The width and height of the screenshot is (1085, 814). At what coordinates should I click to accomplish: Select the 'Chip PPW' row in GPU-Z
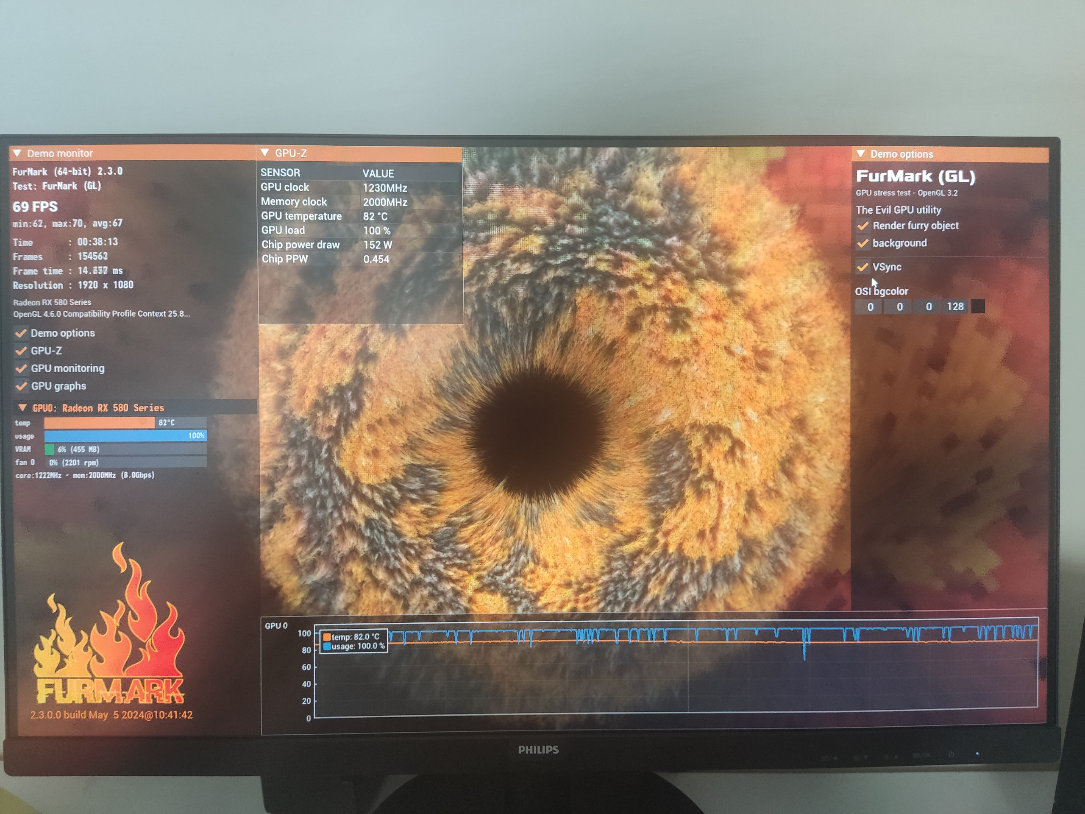[361, 259]
